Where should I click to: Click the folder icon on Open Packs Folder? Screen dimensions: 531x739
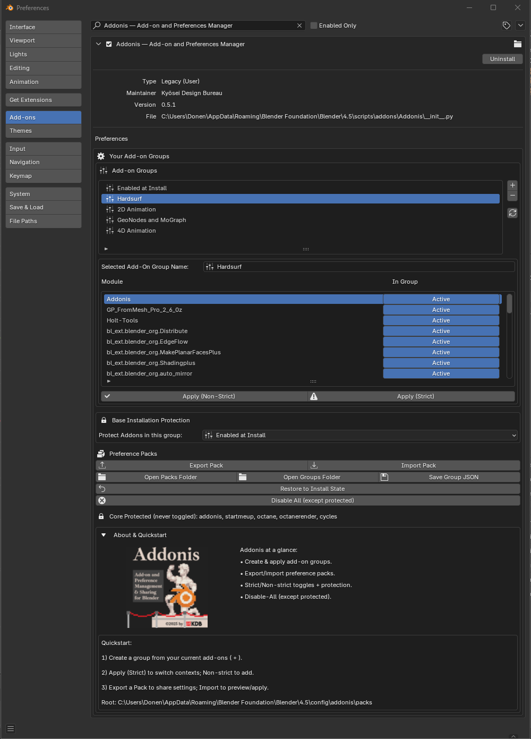(x=102, y=477)
